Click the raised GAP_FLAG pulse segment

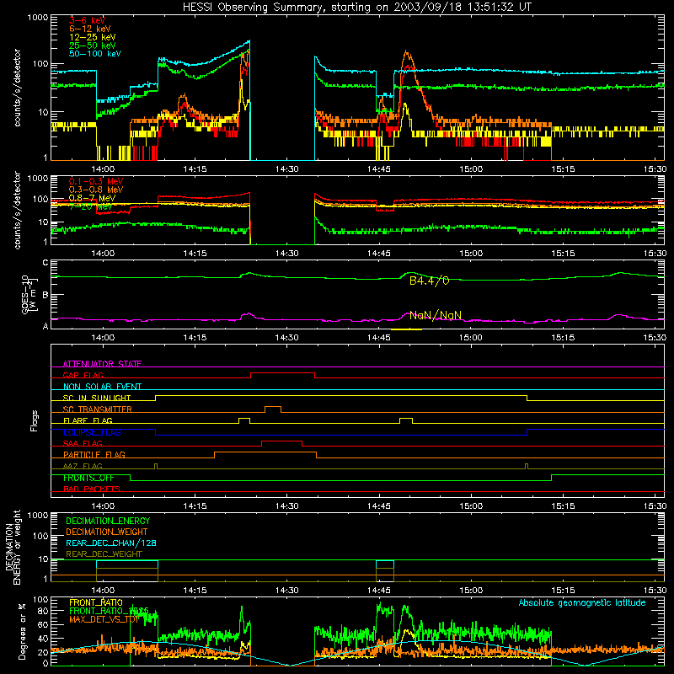pyautogui.click(x=282, y=372)
